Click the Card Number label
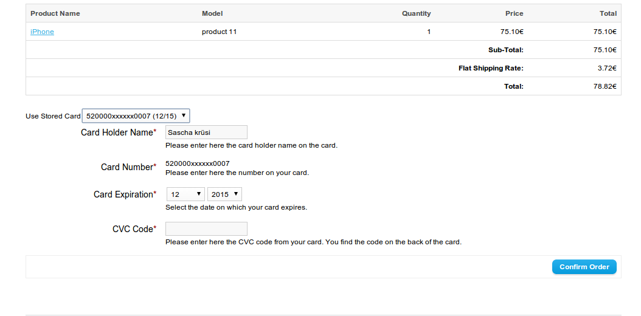The height and width of the screenshot is (316, 641). point(127,167)
